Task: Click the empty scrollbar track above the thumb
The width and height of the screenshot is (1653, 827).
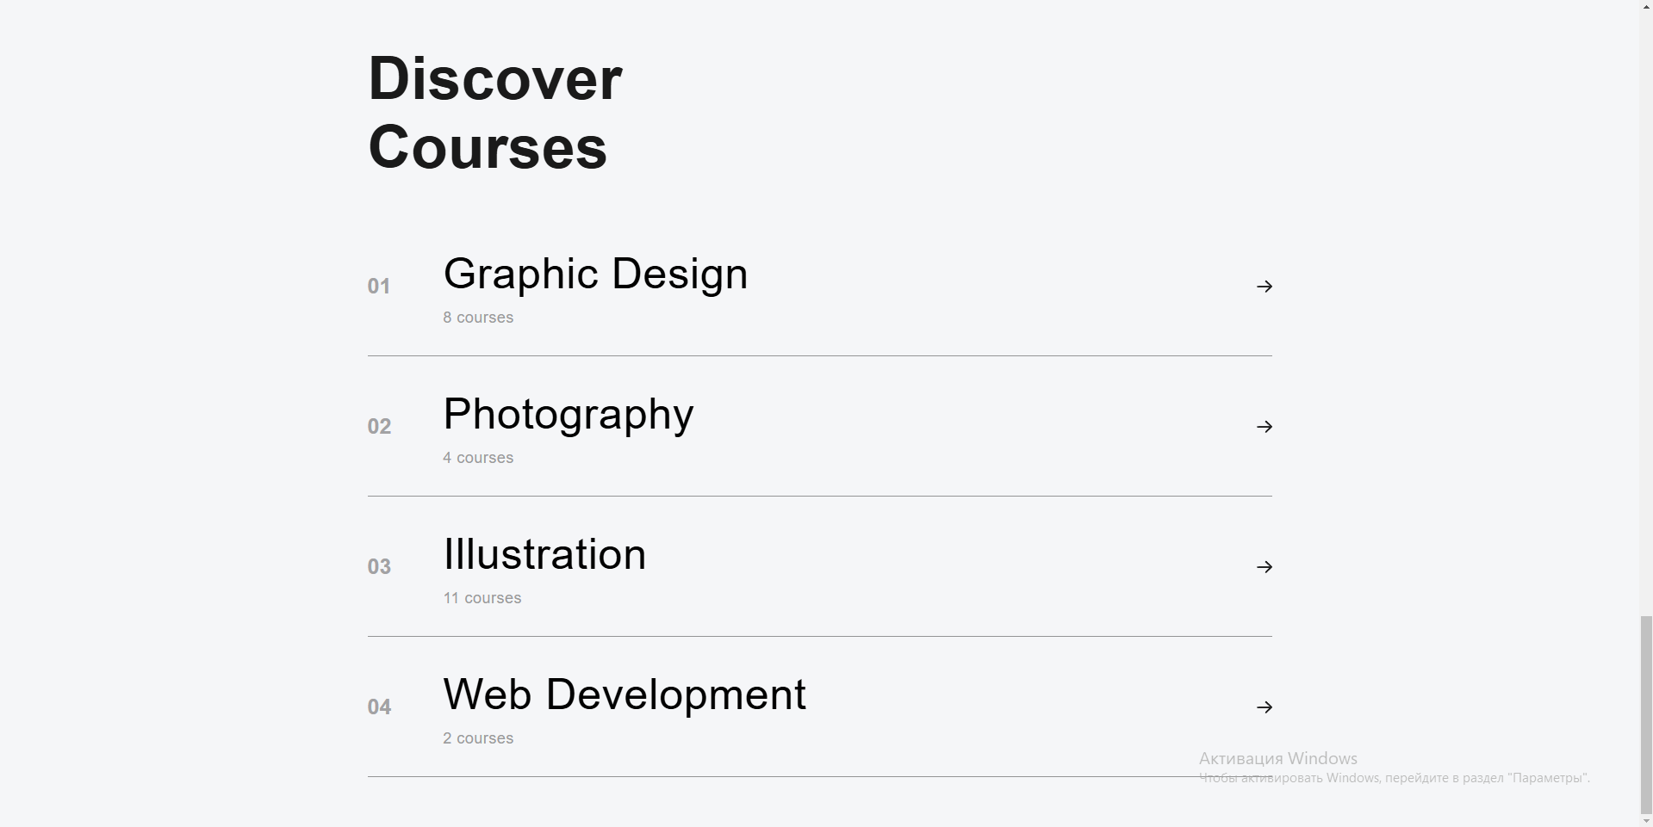Action: click(1646, 308)
